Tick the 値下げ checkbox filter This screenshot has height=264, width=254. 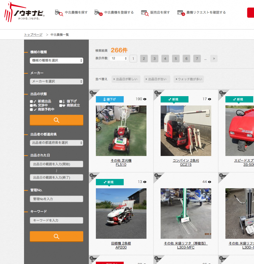coord(60,101)
